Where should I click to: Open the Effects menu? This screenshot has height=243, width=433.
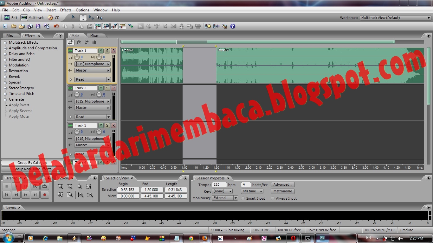(66, 10)
